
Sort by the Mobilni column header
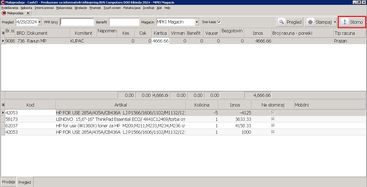pyautogui.click(x=330, y=105)
